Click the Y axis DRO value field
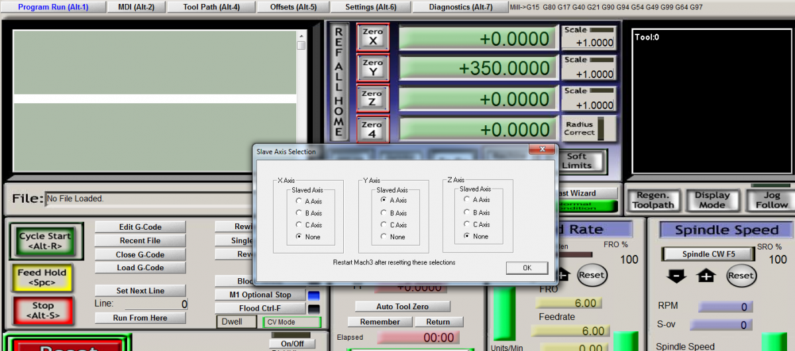Screen dimensions: 795x351 click(477, 68)
